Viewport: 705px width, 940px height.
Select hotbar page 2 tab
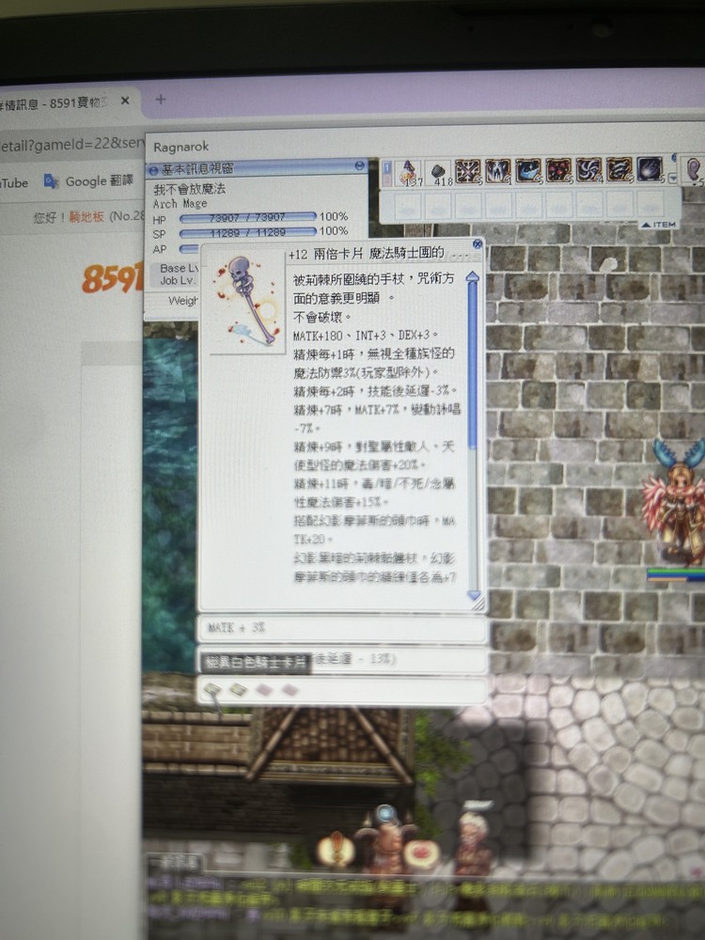[387, 180]
